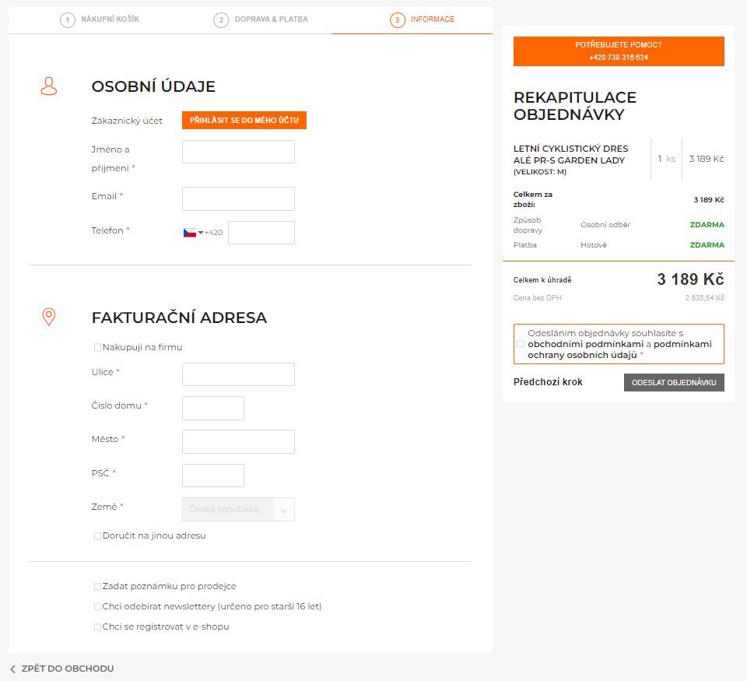Click the step 3 circle icon

click(x=398, y=20)
